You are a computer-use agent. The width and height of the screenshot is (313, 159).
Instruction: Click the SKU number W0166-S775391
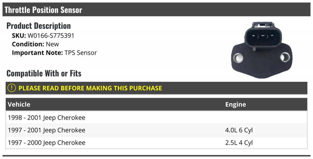click(x=51, y=36)
